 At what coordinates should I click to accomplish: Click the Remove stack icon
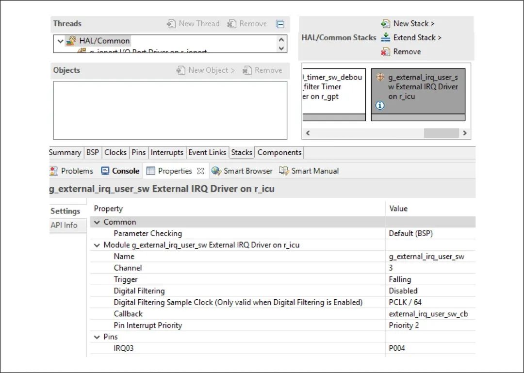click(386, 52)
